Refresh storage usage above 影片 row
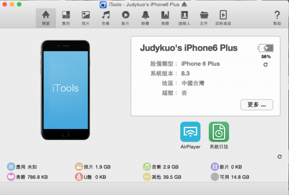Image resolution: width=289 pixels, height=195 pixels. (x=280, y=156)
